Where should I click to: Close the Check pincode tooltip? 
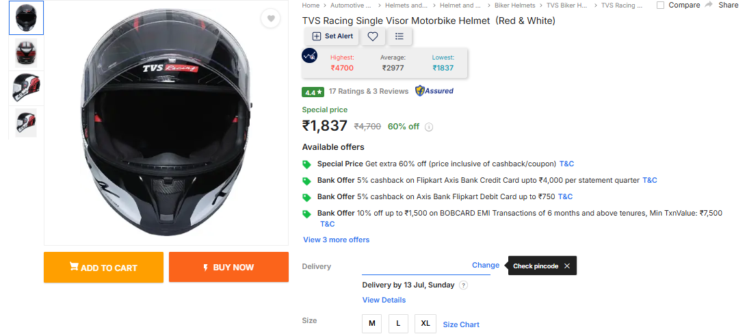click(567, 266)
